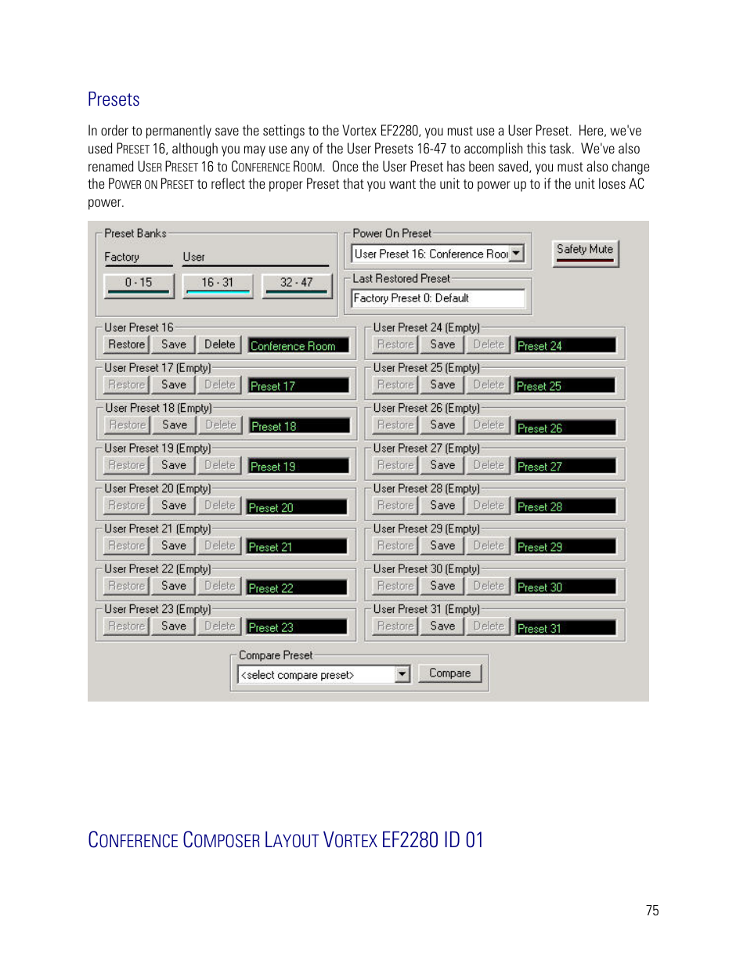747x967 pixels.
Task: Edit the Preset 22 name field
Action: (297, 587)
